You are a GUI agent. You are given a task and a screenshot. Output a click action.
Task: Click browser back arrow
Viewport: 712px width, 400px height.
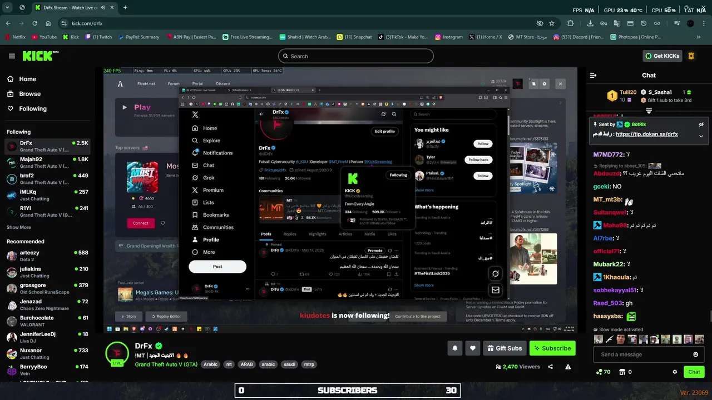(x=8, y=23)
